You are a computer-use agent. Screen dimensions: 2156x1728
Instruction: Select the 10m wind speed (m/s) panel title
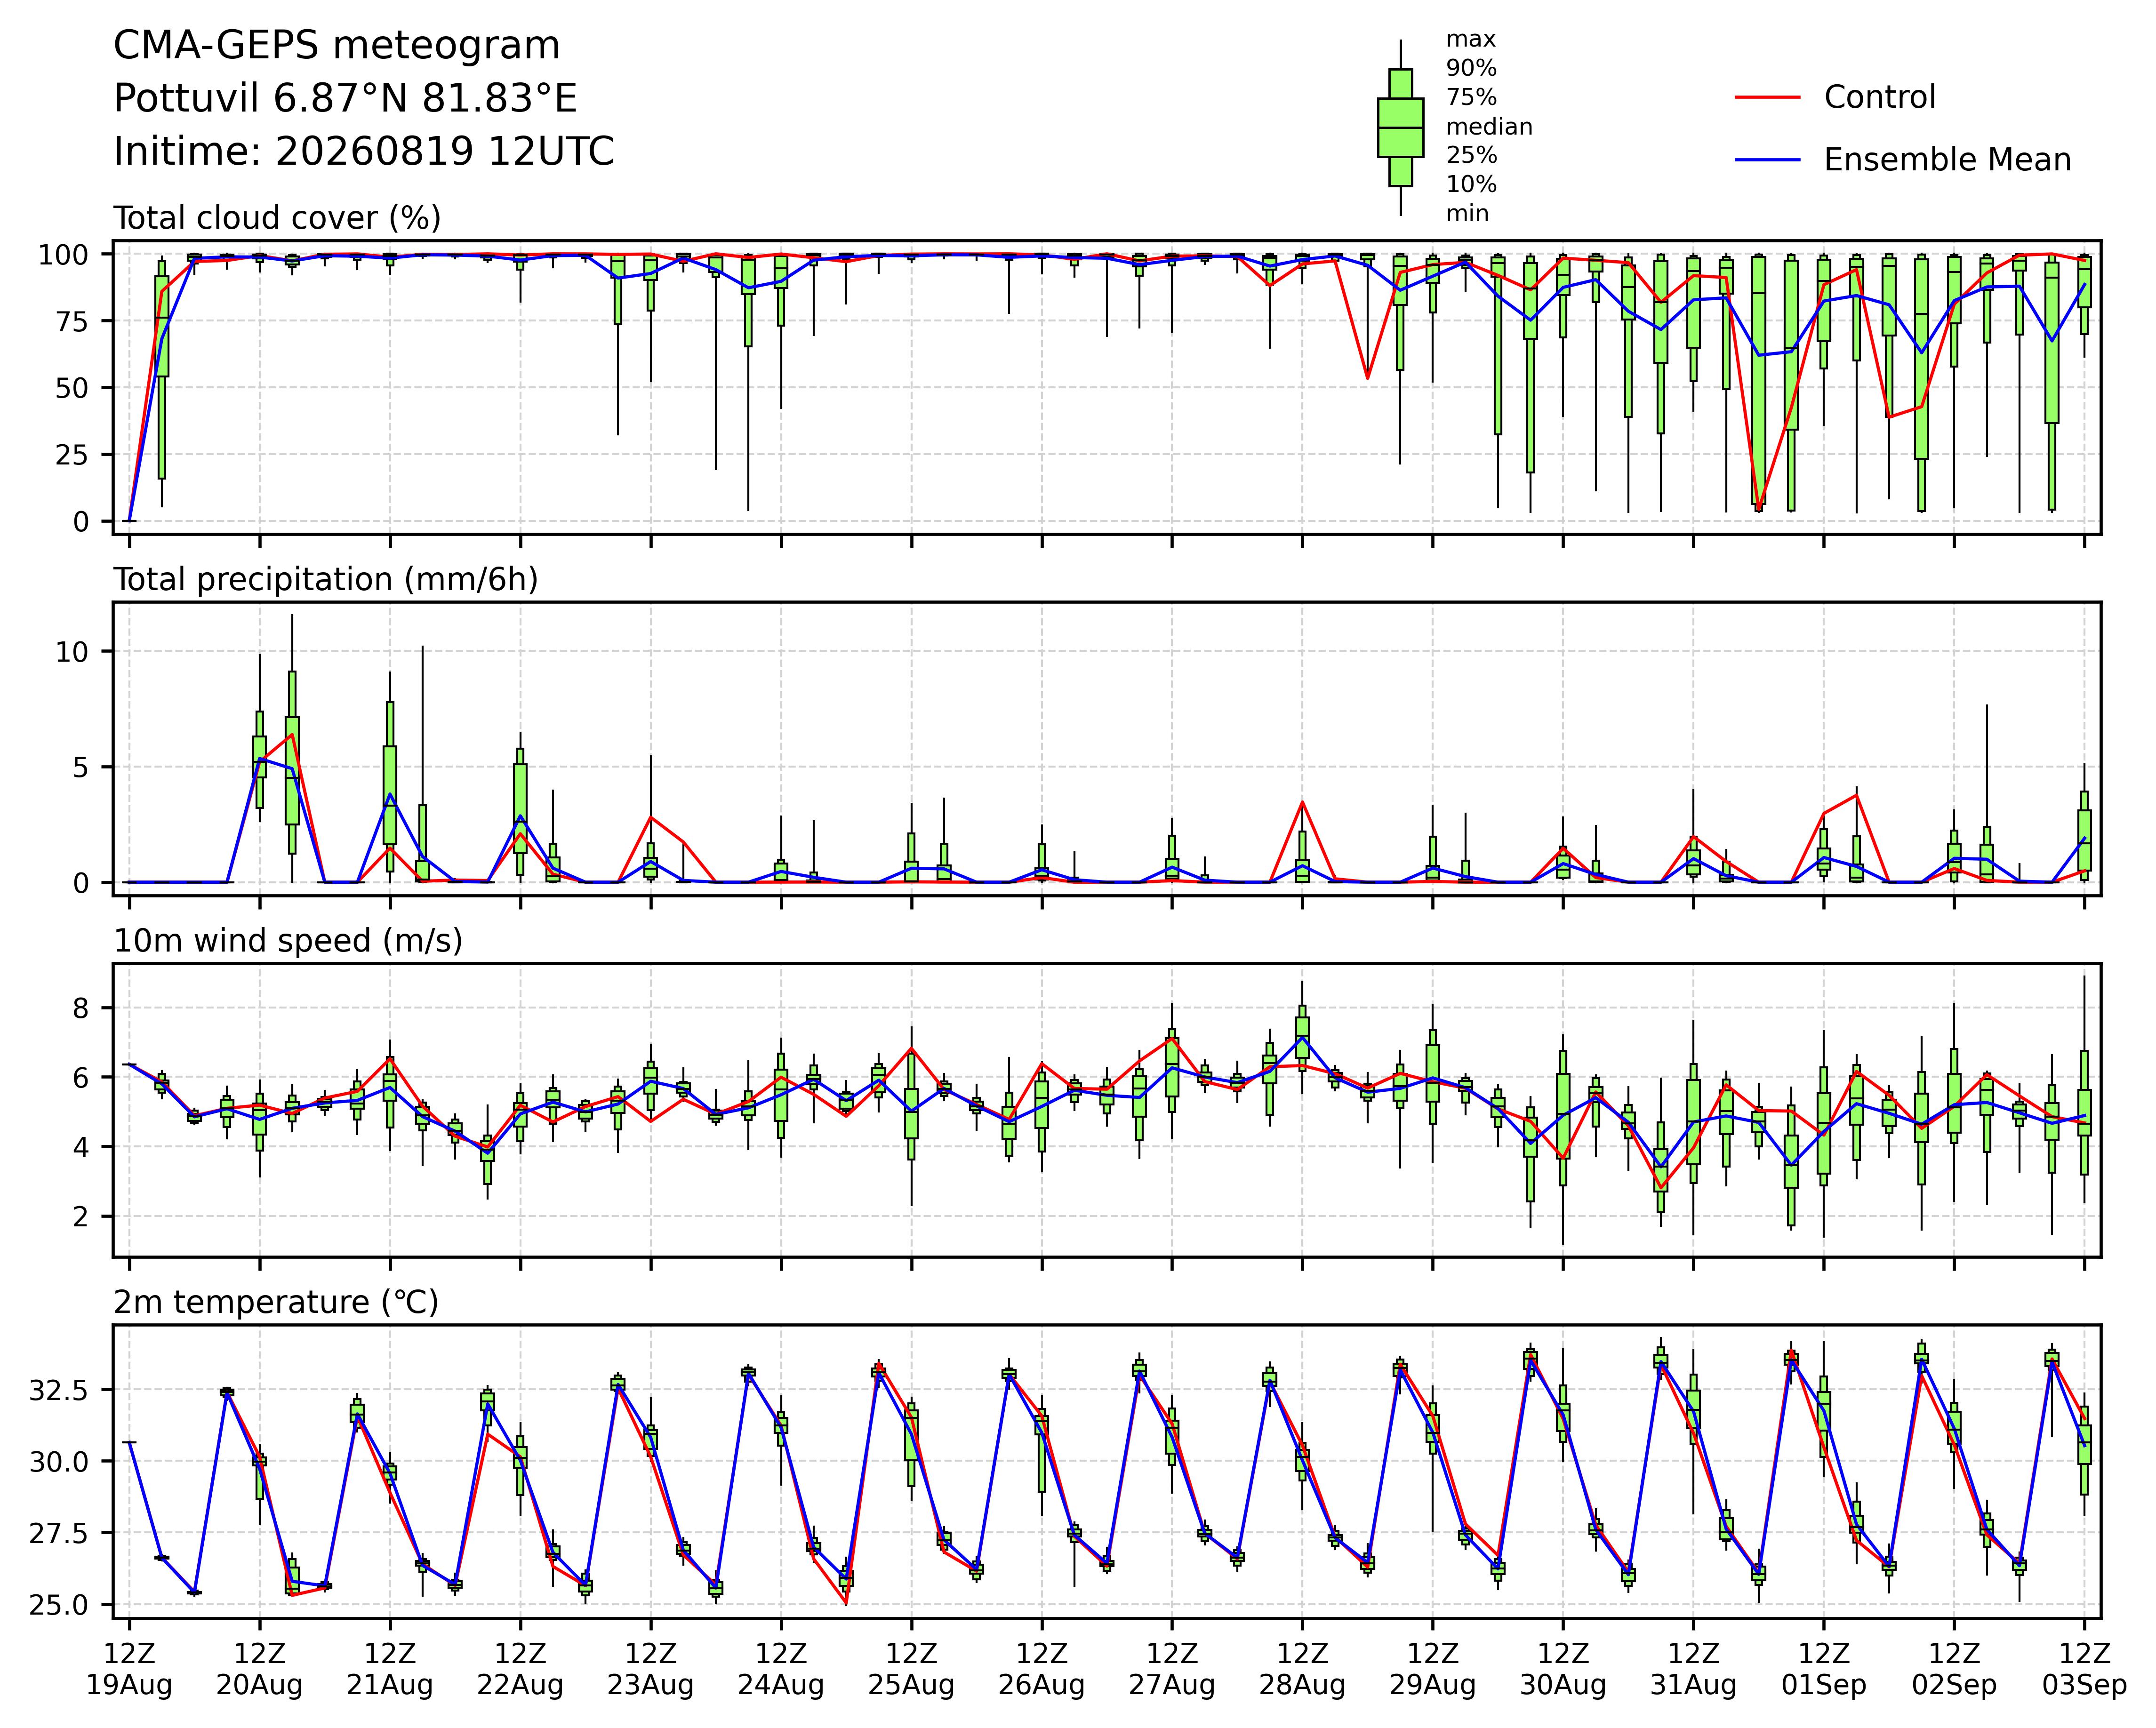pos(288,941)
